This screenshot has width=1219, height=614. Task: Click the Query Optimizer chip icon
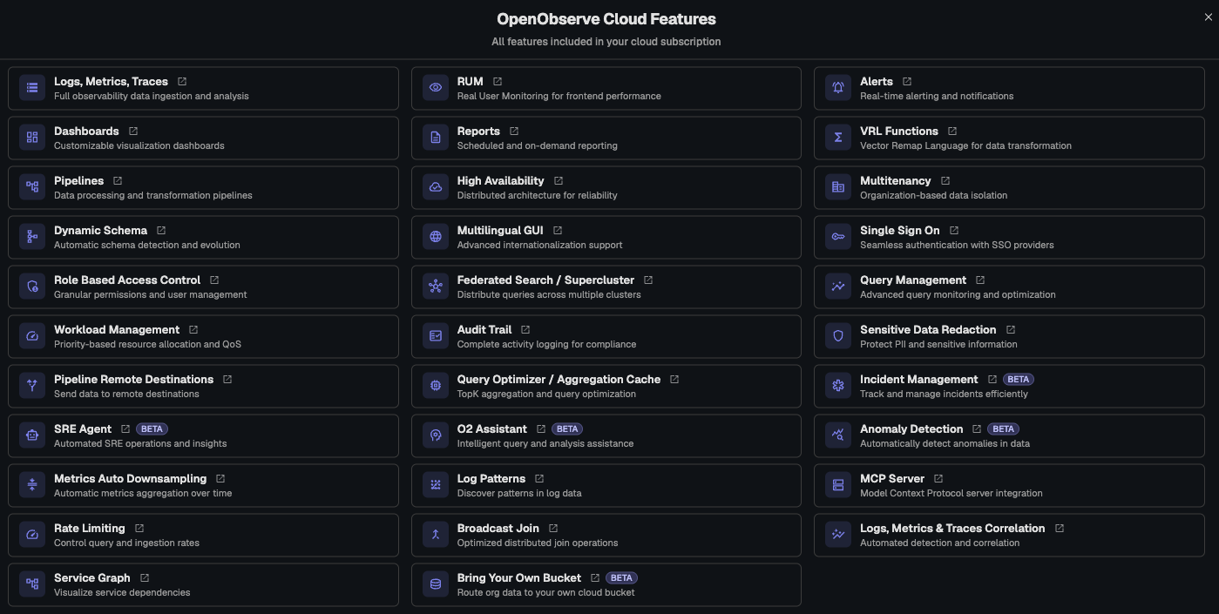(436, 386)
